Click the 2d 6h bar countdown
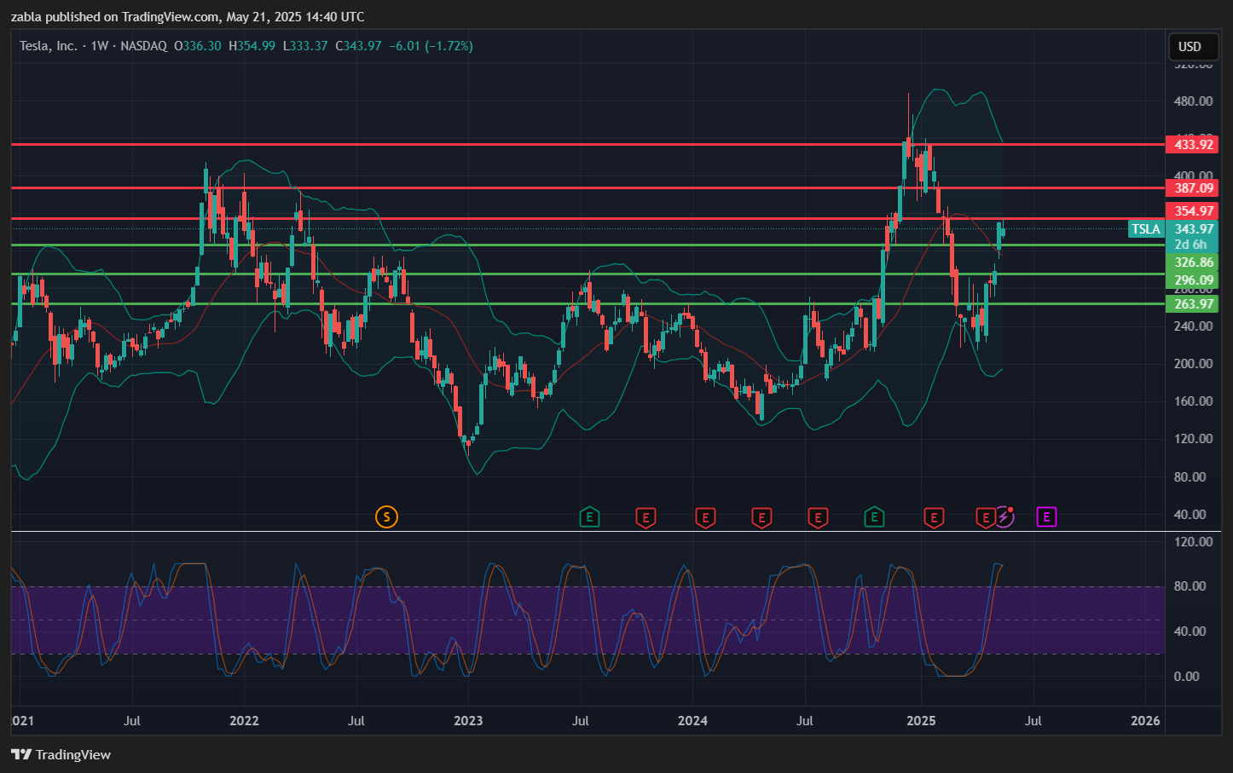 coord(1192,245)
